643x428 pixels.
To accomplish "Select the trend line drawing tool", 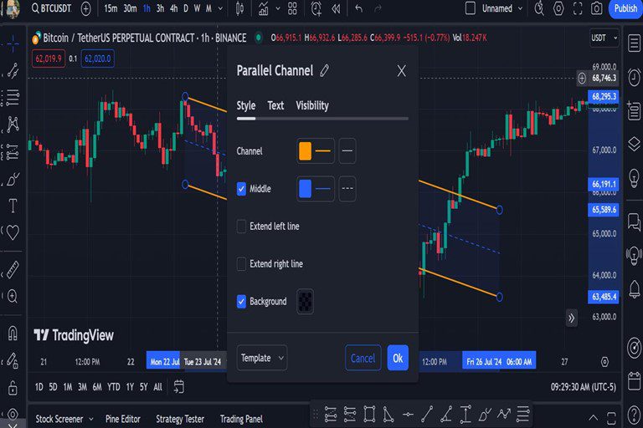I will click(x=13, y=70).
